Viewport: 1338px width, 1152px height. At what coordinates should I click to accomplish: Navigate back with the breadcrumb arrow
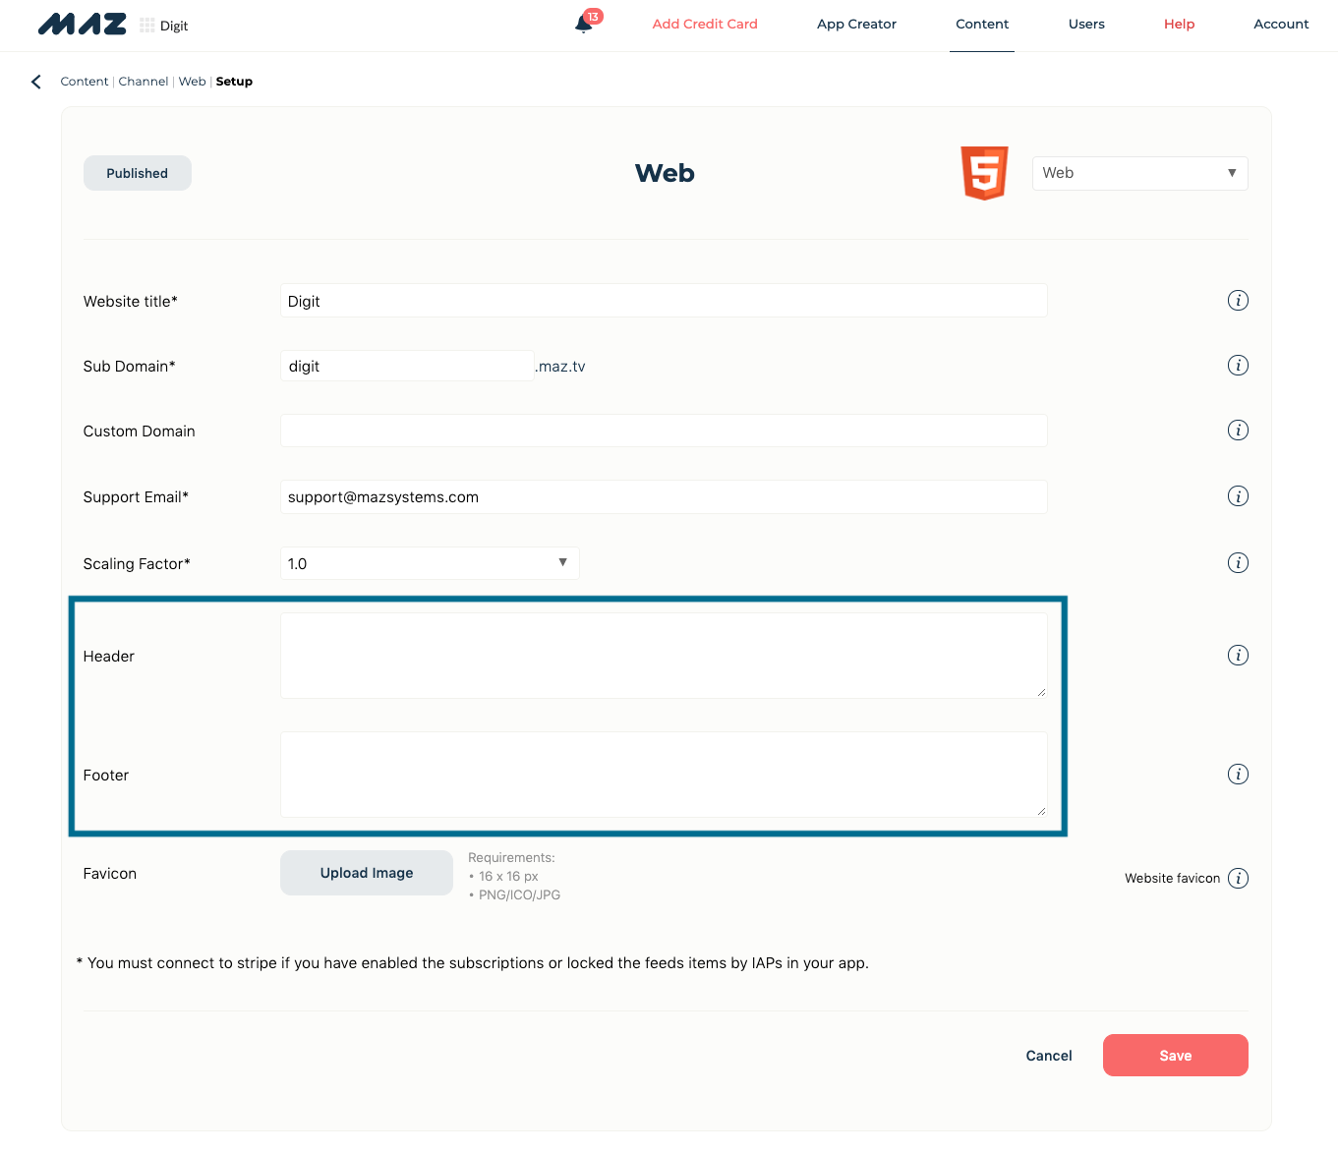pos(35,81)
